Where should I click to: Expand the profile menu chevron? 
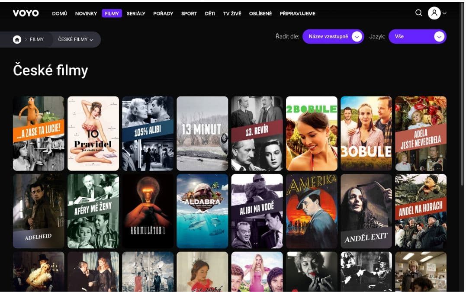point(444,13)
